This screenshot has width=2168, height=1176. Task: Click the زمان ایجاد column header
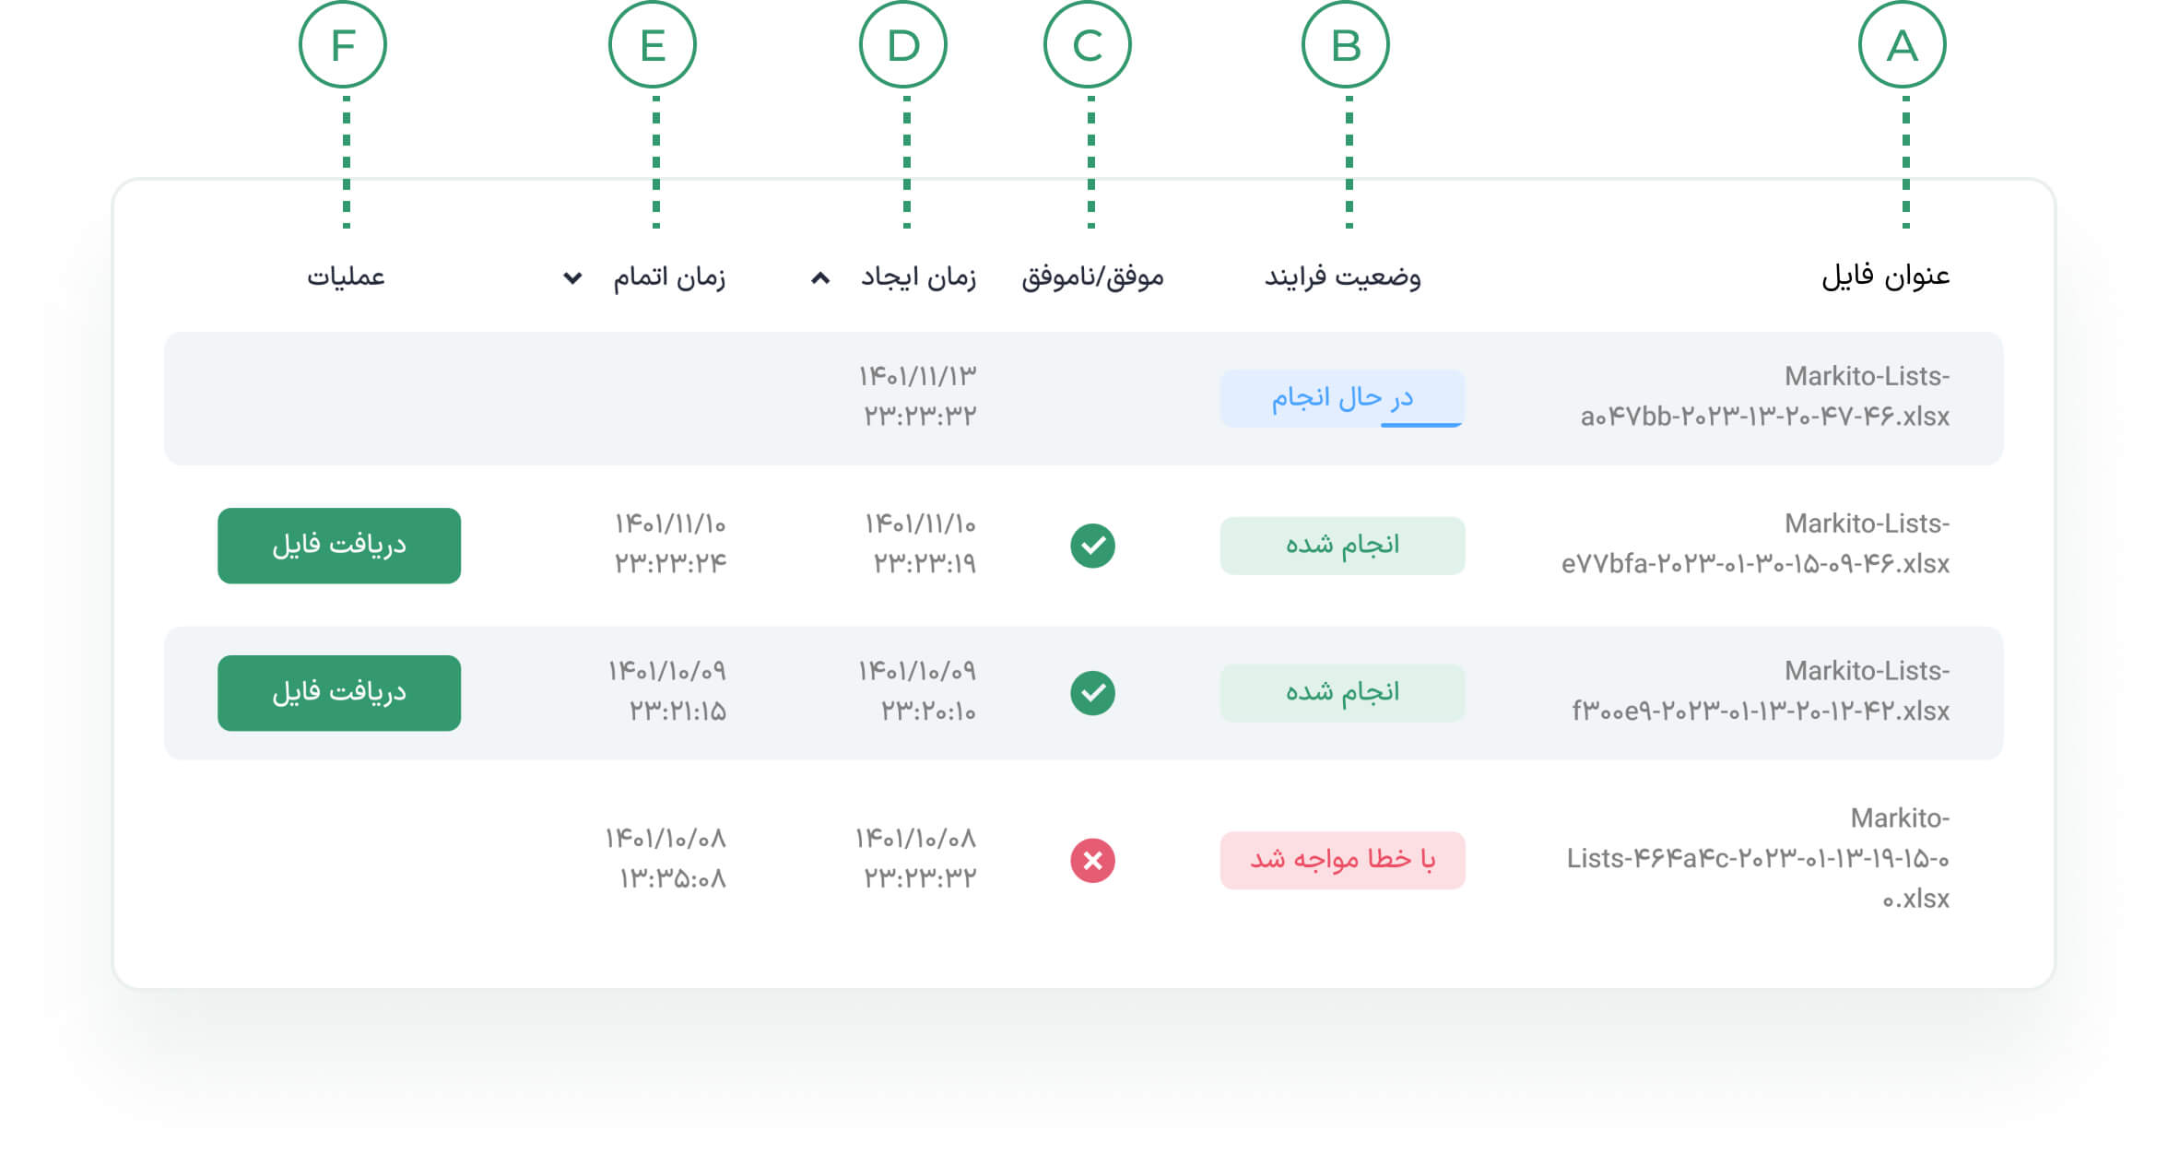click(x=918, y=276)
